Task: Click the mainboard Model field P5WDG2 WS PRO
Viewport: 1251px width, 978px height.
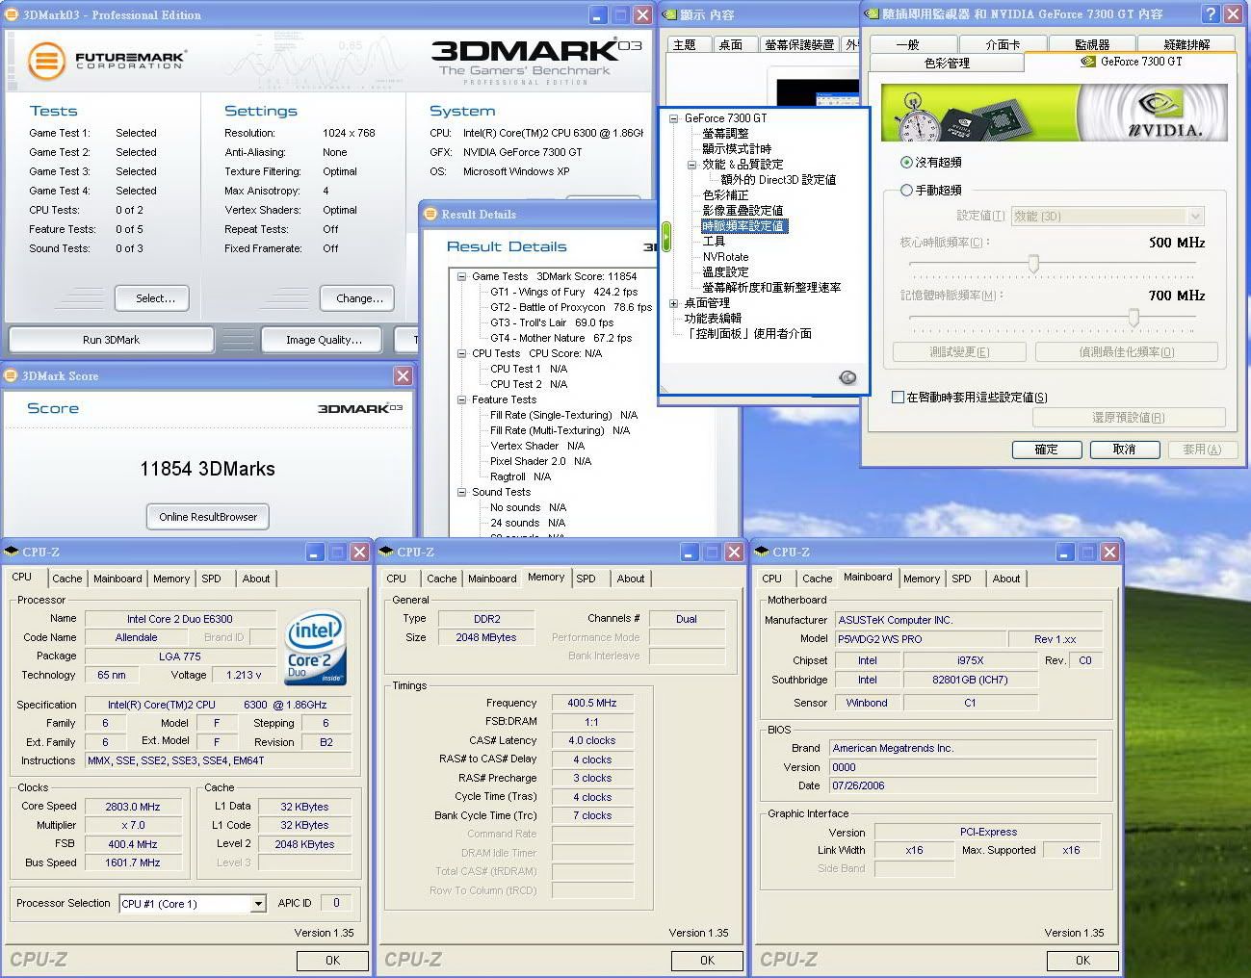Action: click(920, 639)
